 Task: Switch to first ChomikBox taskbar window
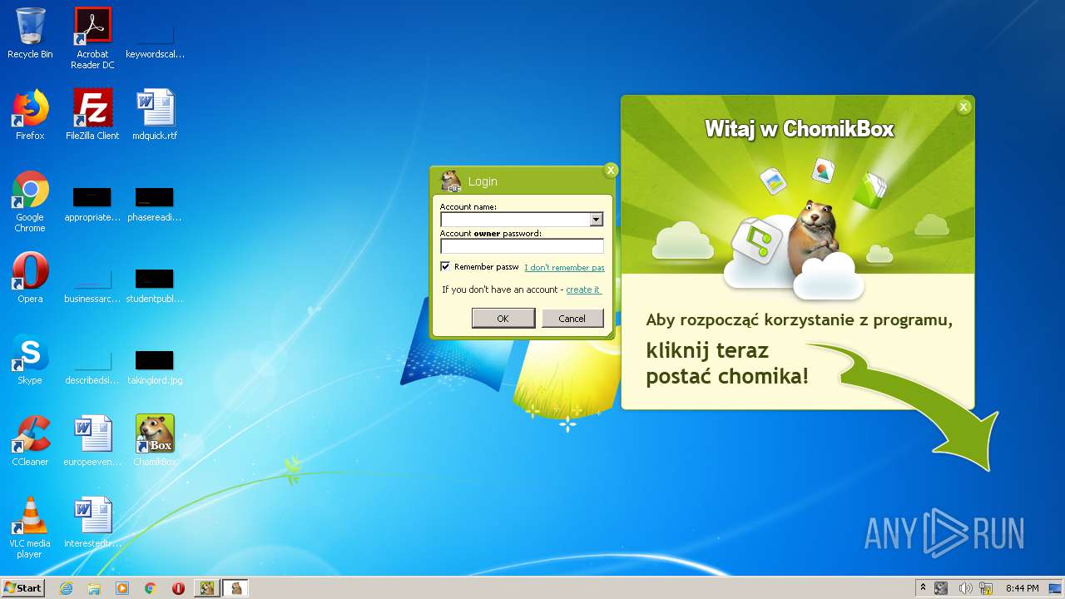coord(207,588)
